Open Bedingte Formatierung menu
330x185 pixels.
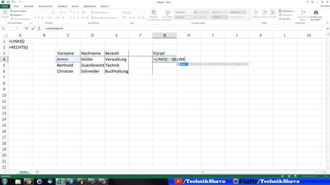point(154,15)
